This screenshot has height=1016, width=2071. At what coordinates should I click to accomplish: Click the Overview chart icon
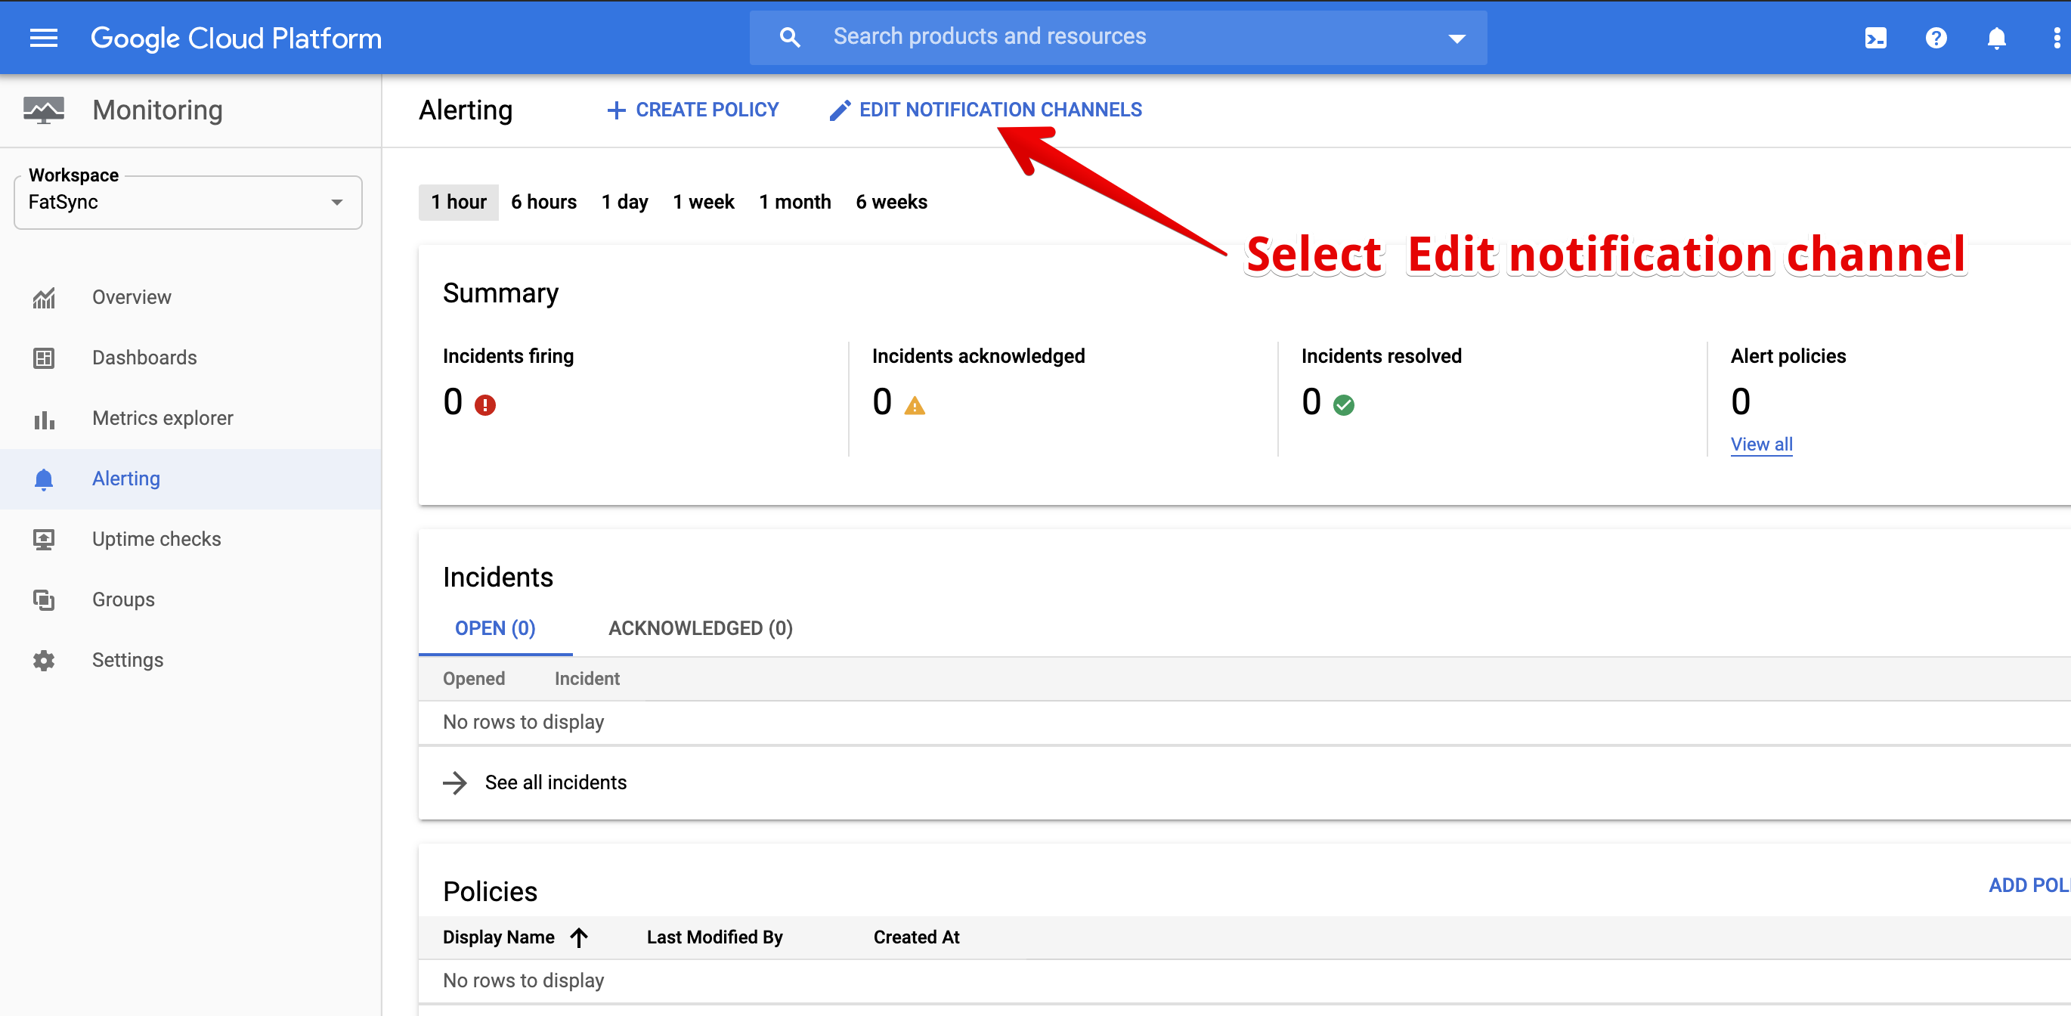pyautogui.click(x=43, y=297)
